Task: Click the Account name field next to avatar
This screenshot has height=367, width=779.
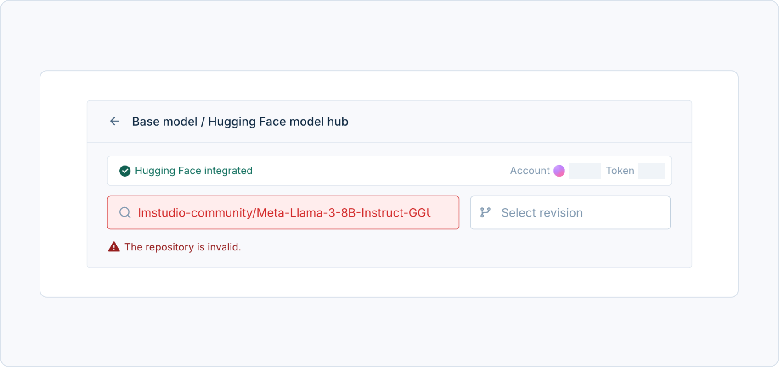Action: pos(583,170)
